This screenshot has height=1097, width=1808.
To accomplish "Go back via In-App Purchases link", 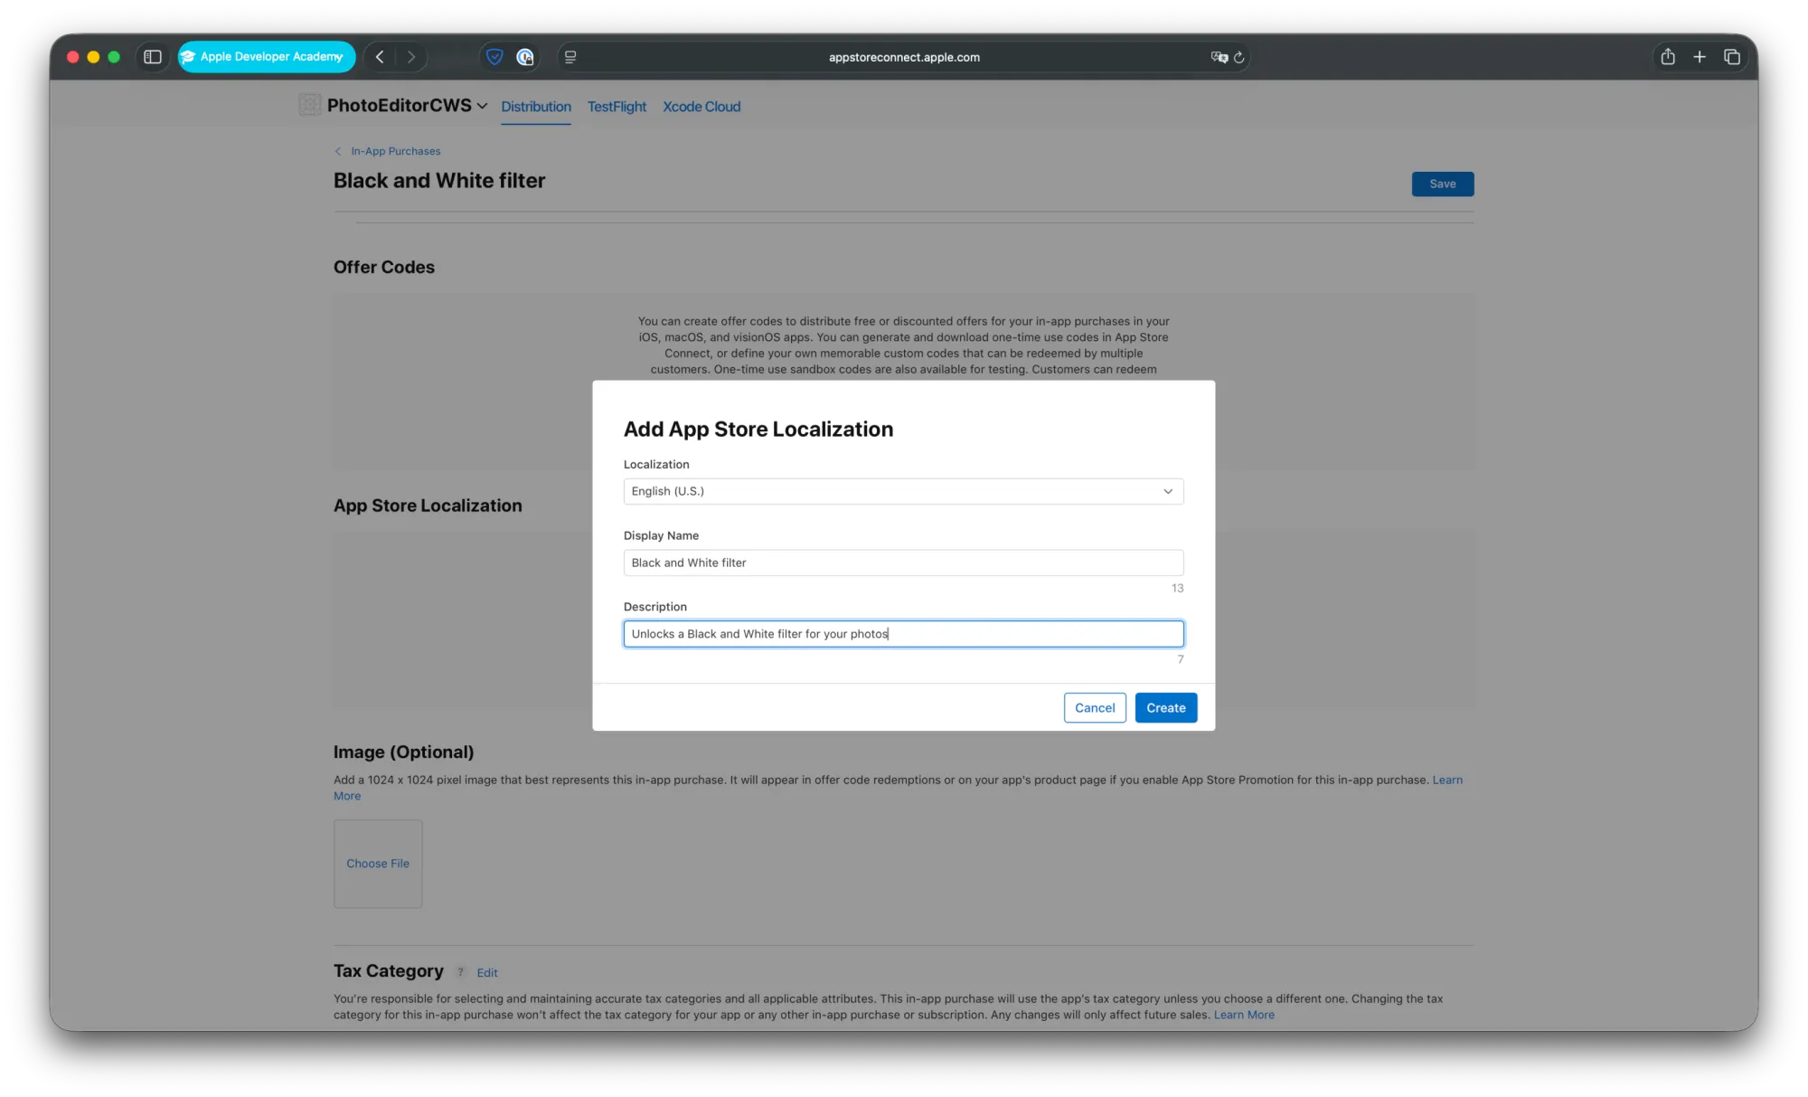I will (395, 151).
